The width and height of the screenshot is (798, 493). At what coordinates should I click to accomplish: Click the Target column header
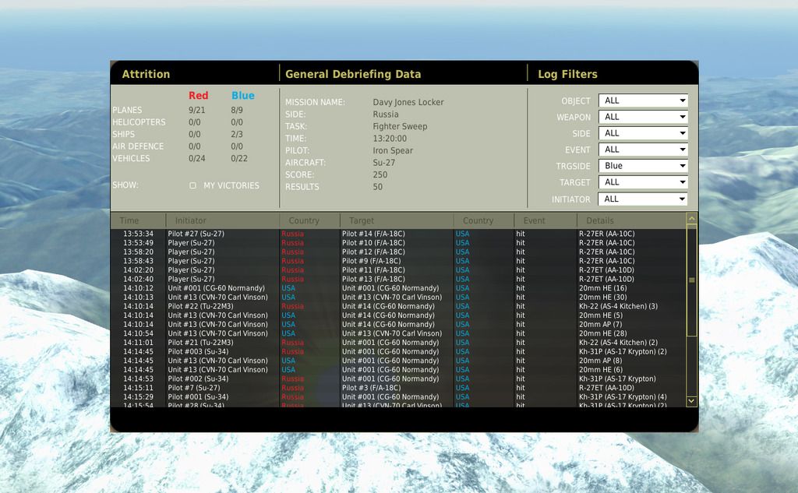click(x=362, y=220)
